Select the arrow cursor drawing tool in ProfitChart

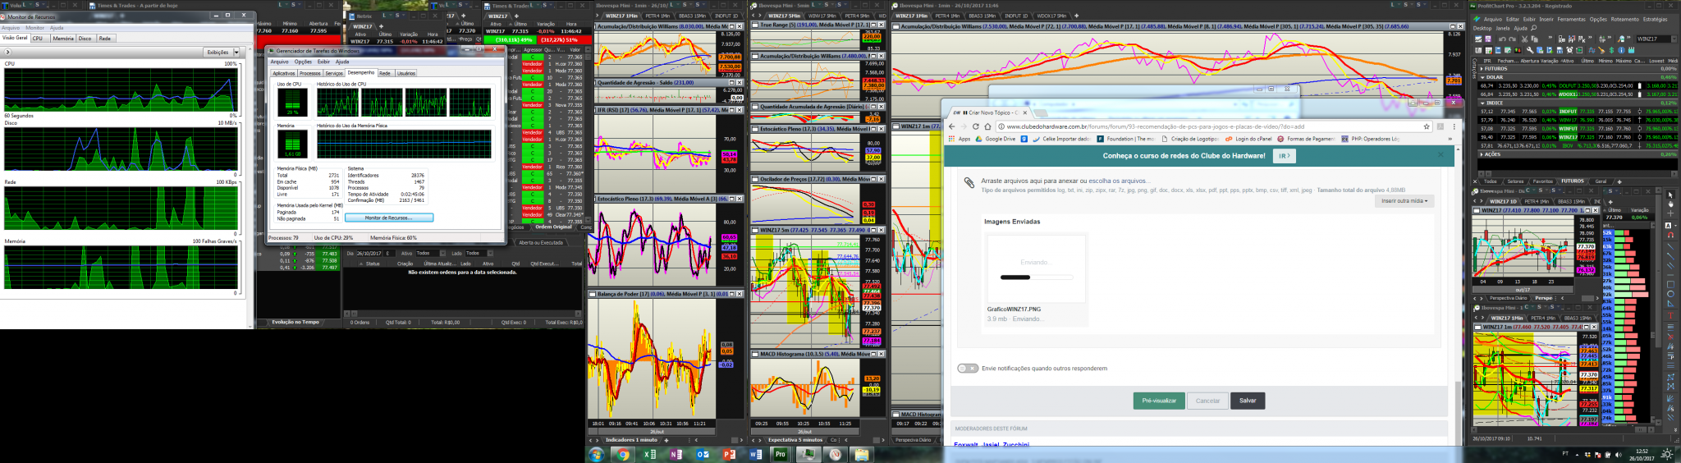click(x=1670, y=195)
